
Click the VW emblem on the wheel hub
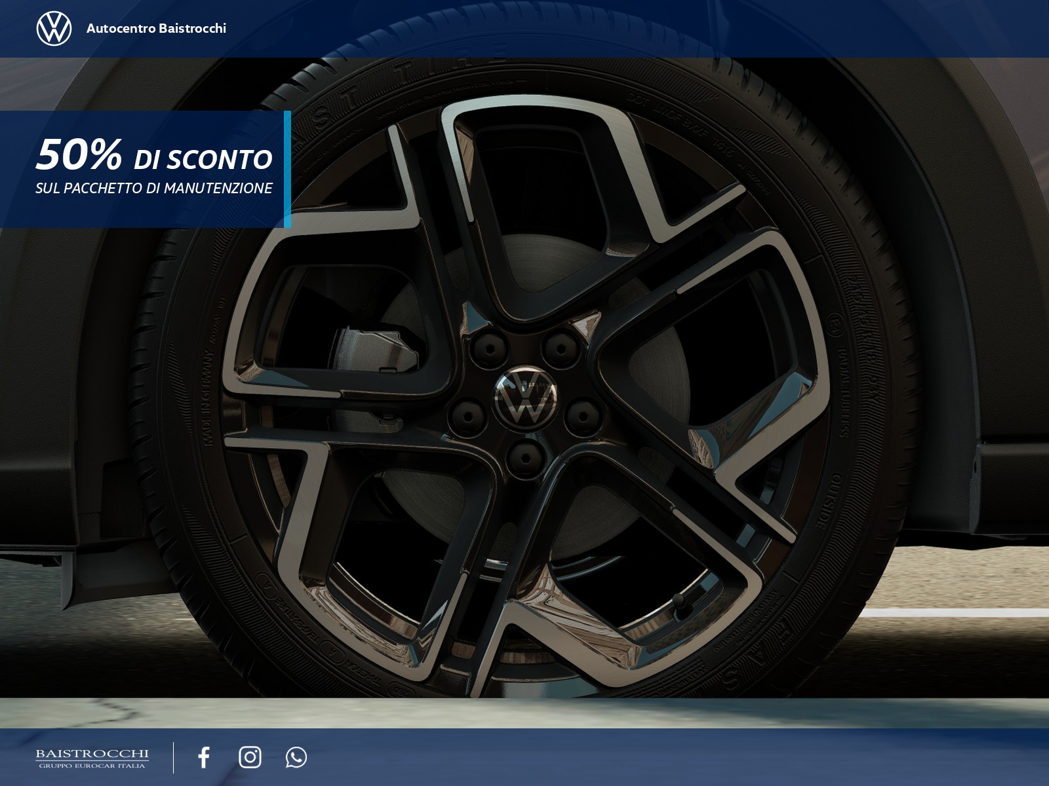526,397
